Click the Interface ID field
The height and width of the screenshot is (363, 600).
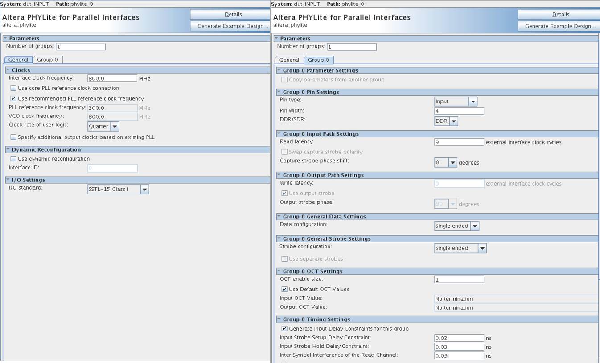(112, 168)
